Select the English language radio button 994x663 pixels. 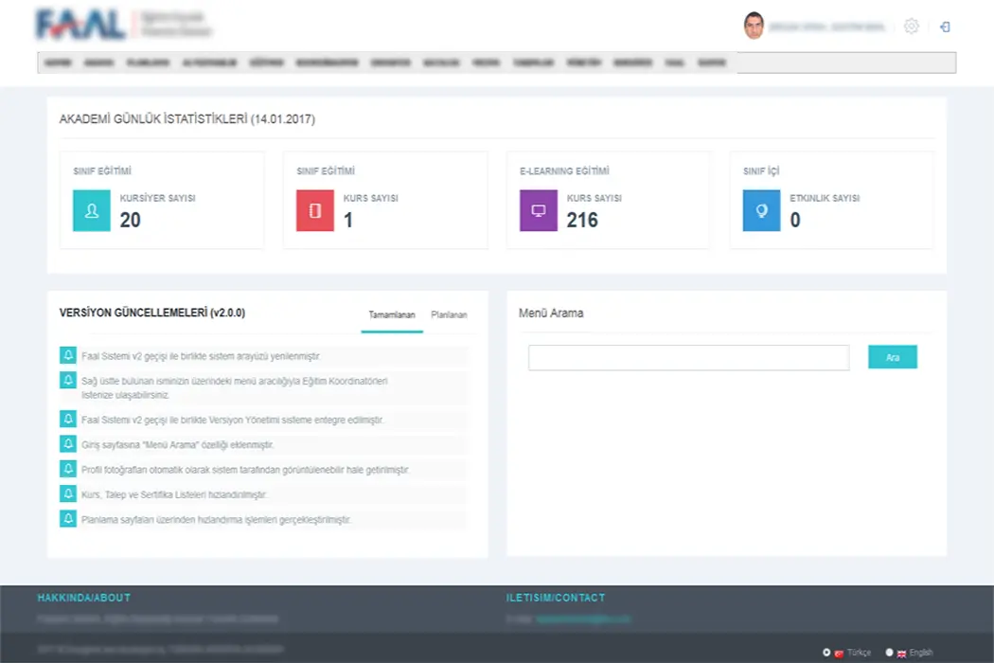point(889,653)
